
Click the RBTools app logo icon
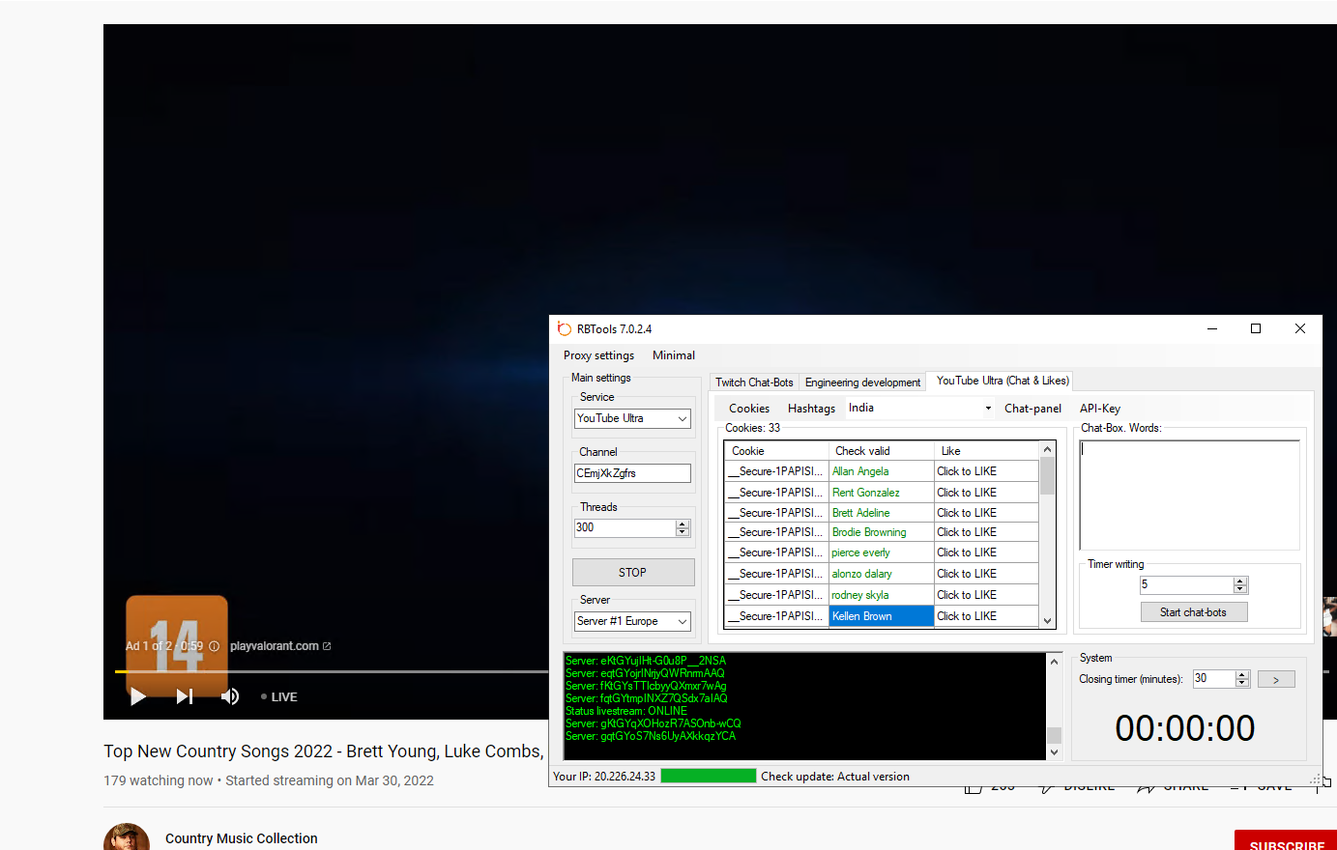pyautogui.click(x=565, y=328)
